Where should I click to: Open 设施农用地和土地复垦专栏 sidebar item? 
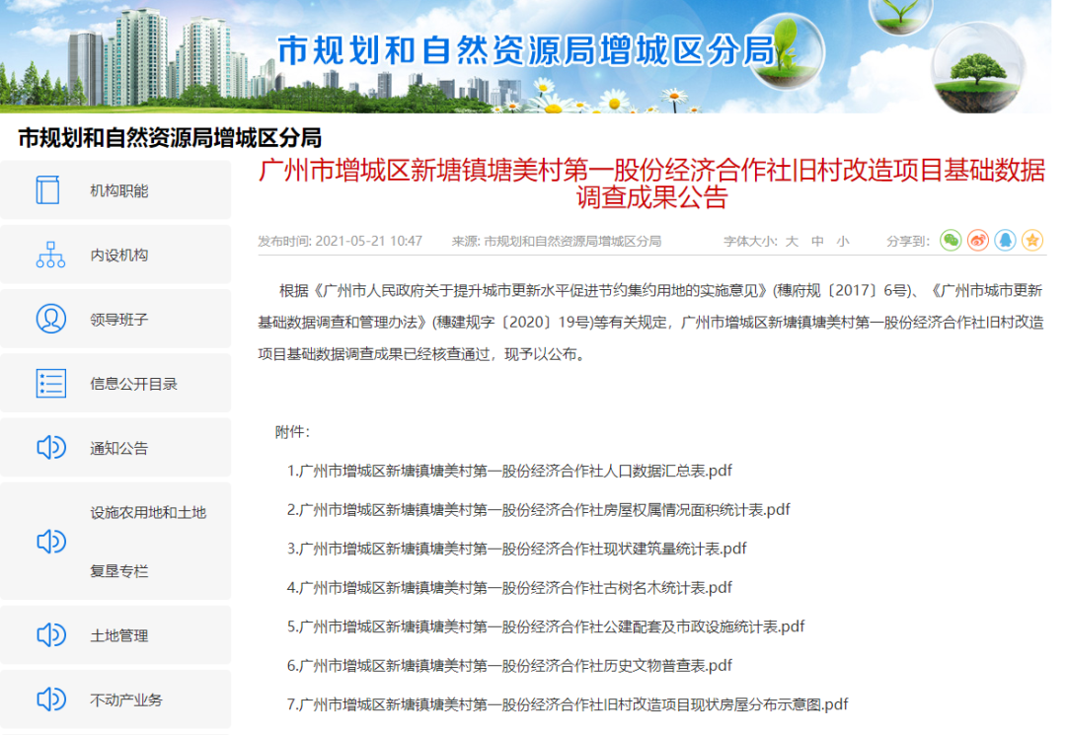click(115, 542)
